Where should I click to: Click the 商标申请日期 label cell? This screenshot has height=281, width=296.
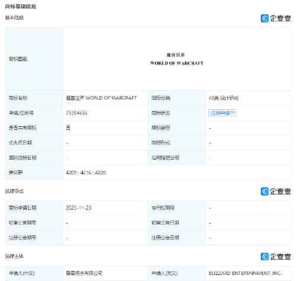[x=34, y=208]
